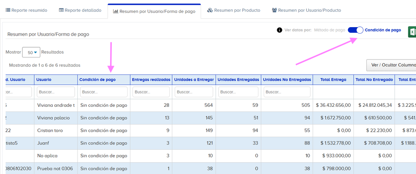
Task: Click search field under Entregas realizadas
Action: (x=151, y=92)
